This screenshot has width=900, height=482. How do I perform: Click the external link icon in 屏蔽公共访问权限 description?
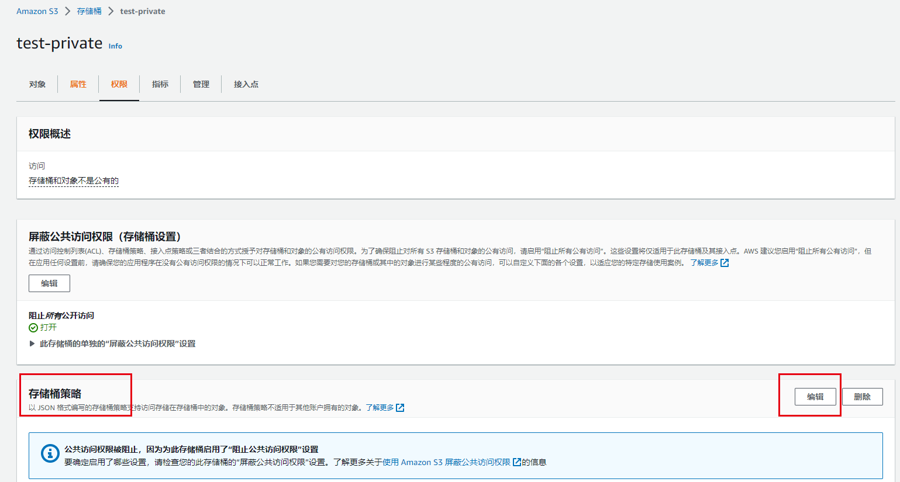[725, 263]
